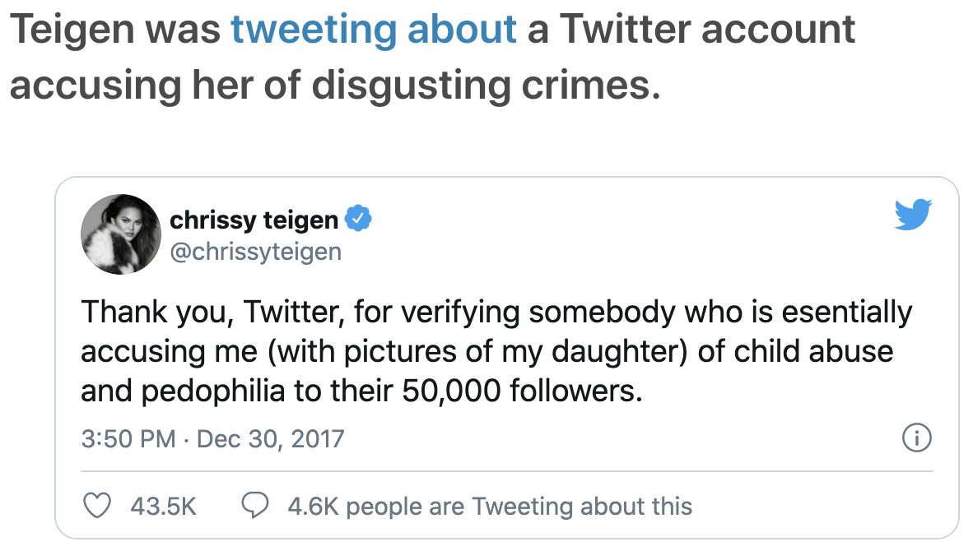Open the @chrissyteigen handle link
The width and height of the screenshot is (973, 551).
(255, 251)
